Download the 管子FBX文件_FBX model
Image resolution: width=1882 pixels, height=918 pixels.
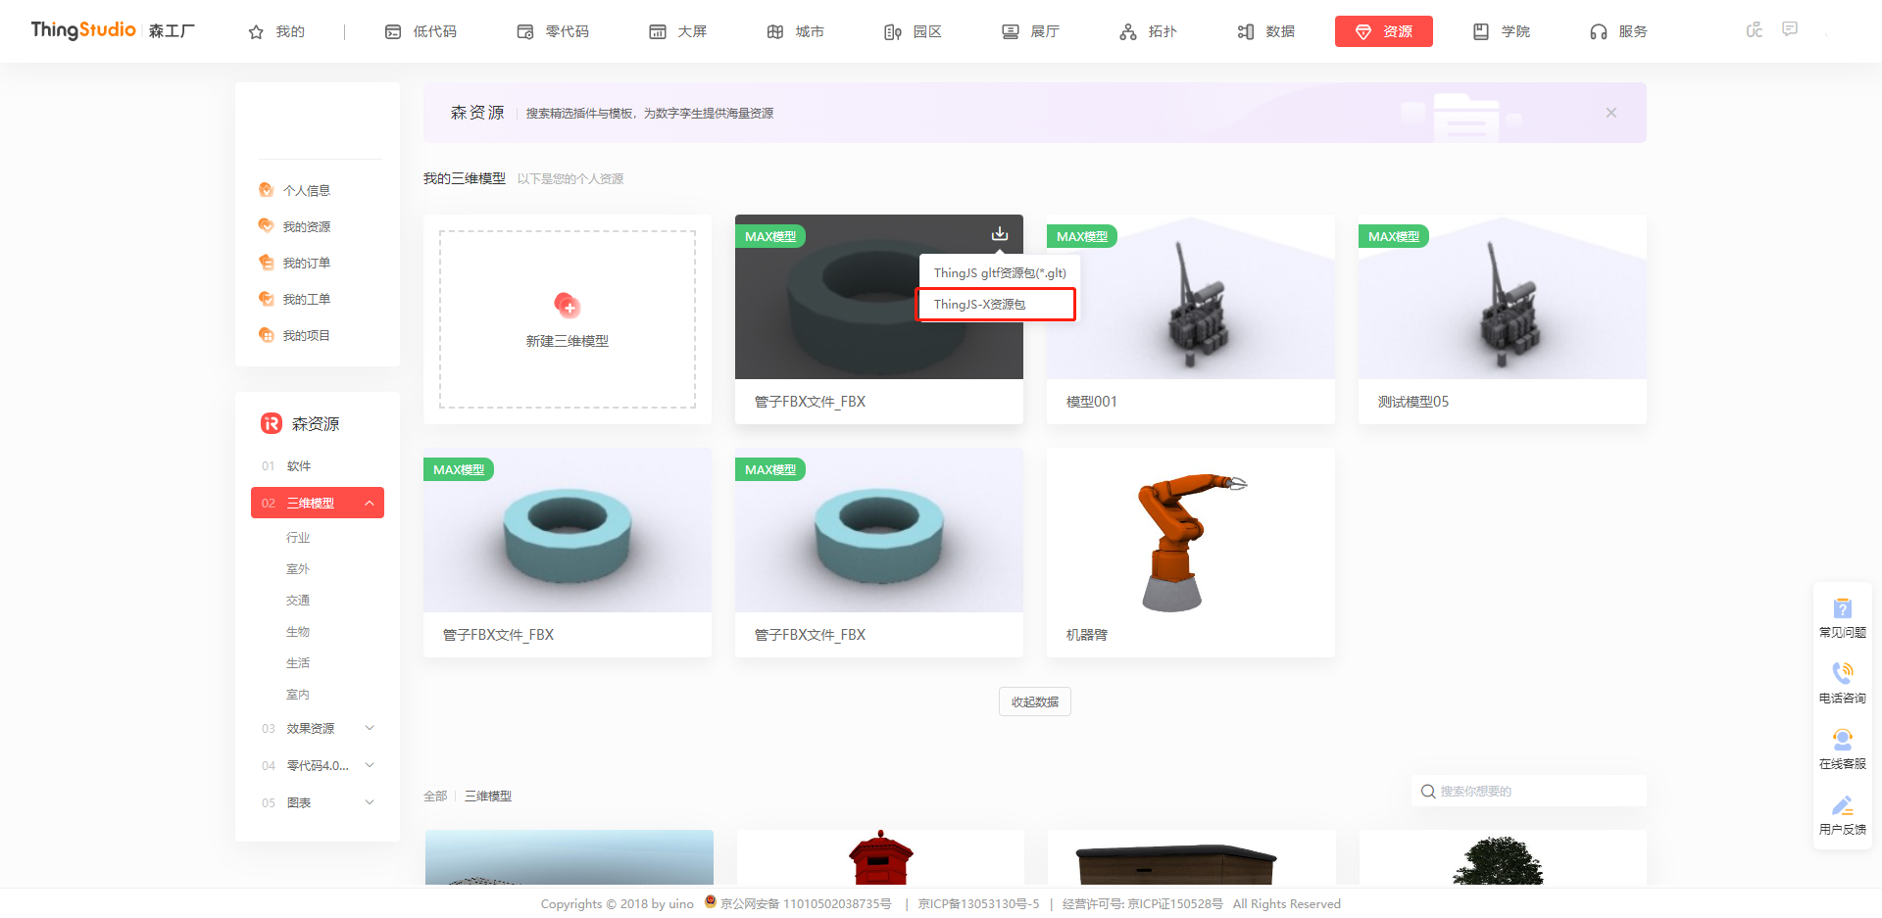(999, 234)
